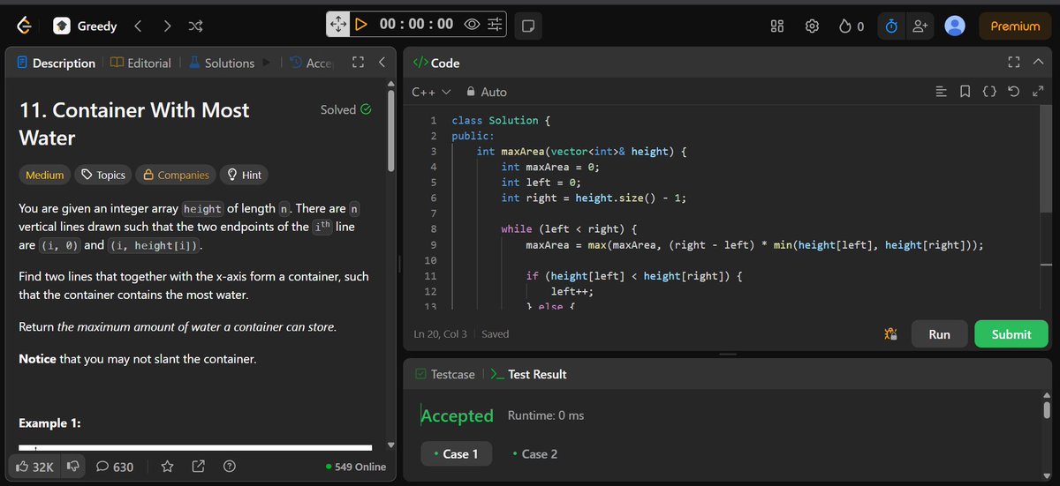Show the locked Companies tag
The image size is (1060, 486).
(x=176, y=175)
